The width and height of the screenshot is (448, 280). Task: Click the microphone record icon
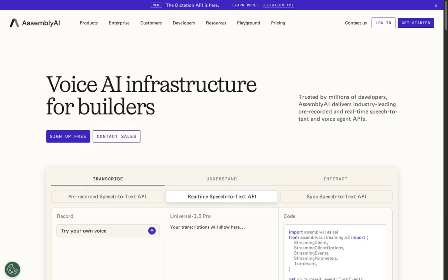[x=152, y=231]
